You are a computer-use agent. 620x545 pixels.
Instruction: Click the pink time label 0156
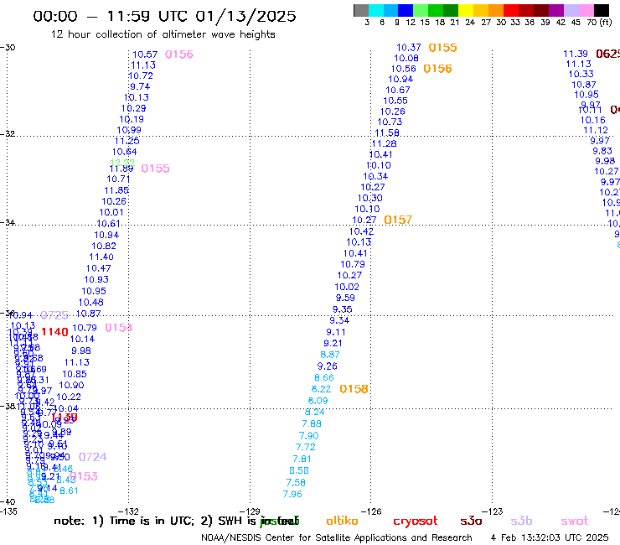point(179,54)
